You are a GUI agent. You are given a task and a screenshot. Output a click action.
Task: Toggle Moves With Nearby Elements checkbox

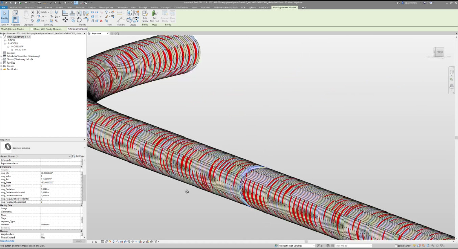pyautogui.click(x=32, y=29)
